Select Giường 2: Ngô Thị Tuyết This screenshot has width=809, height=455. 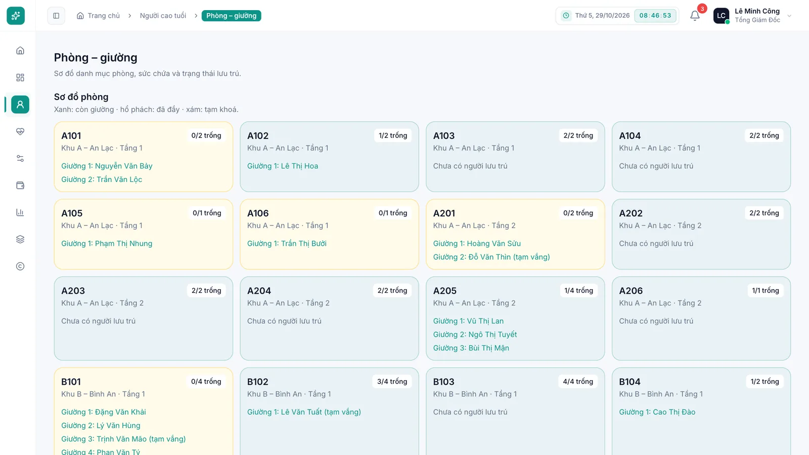[x=475, y=334]
